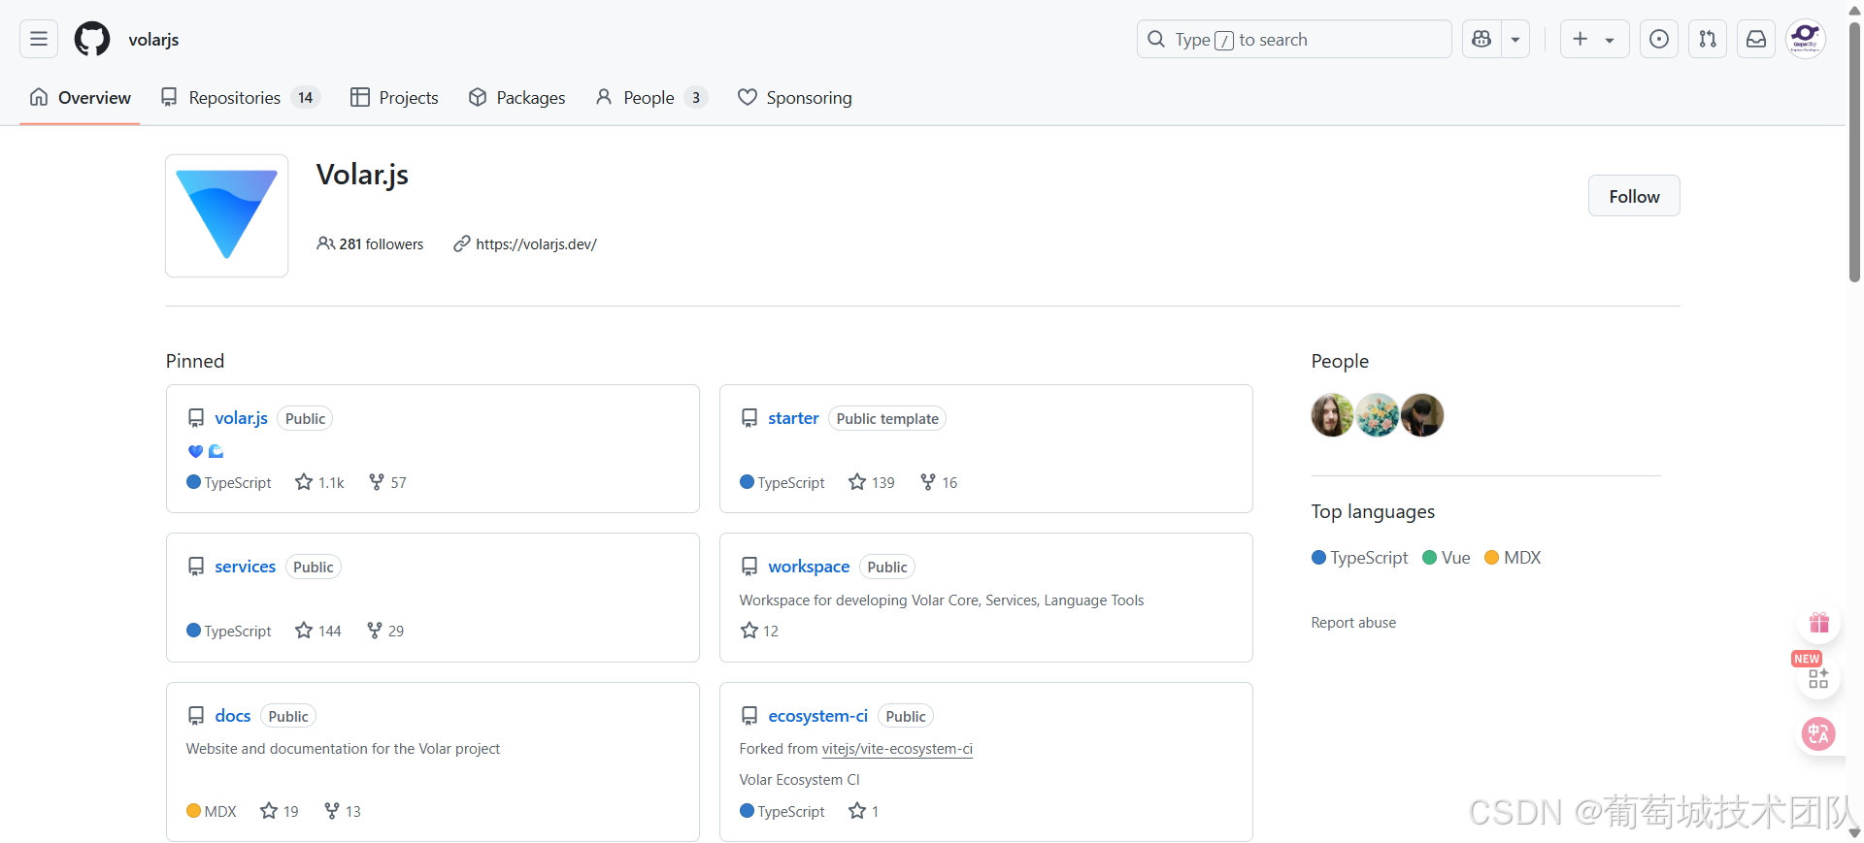Click the volarjs header breadcrumb

[153, 40]
